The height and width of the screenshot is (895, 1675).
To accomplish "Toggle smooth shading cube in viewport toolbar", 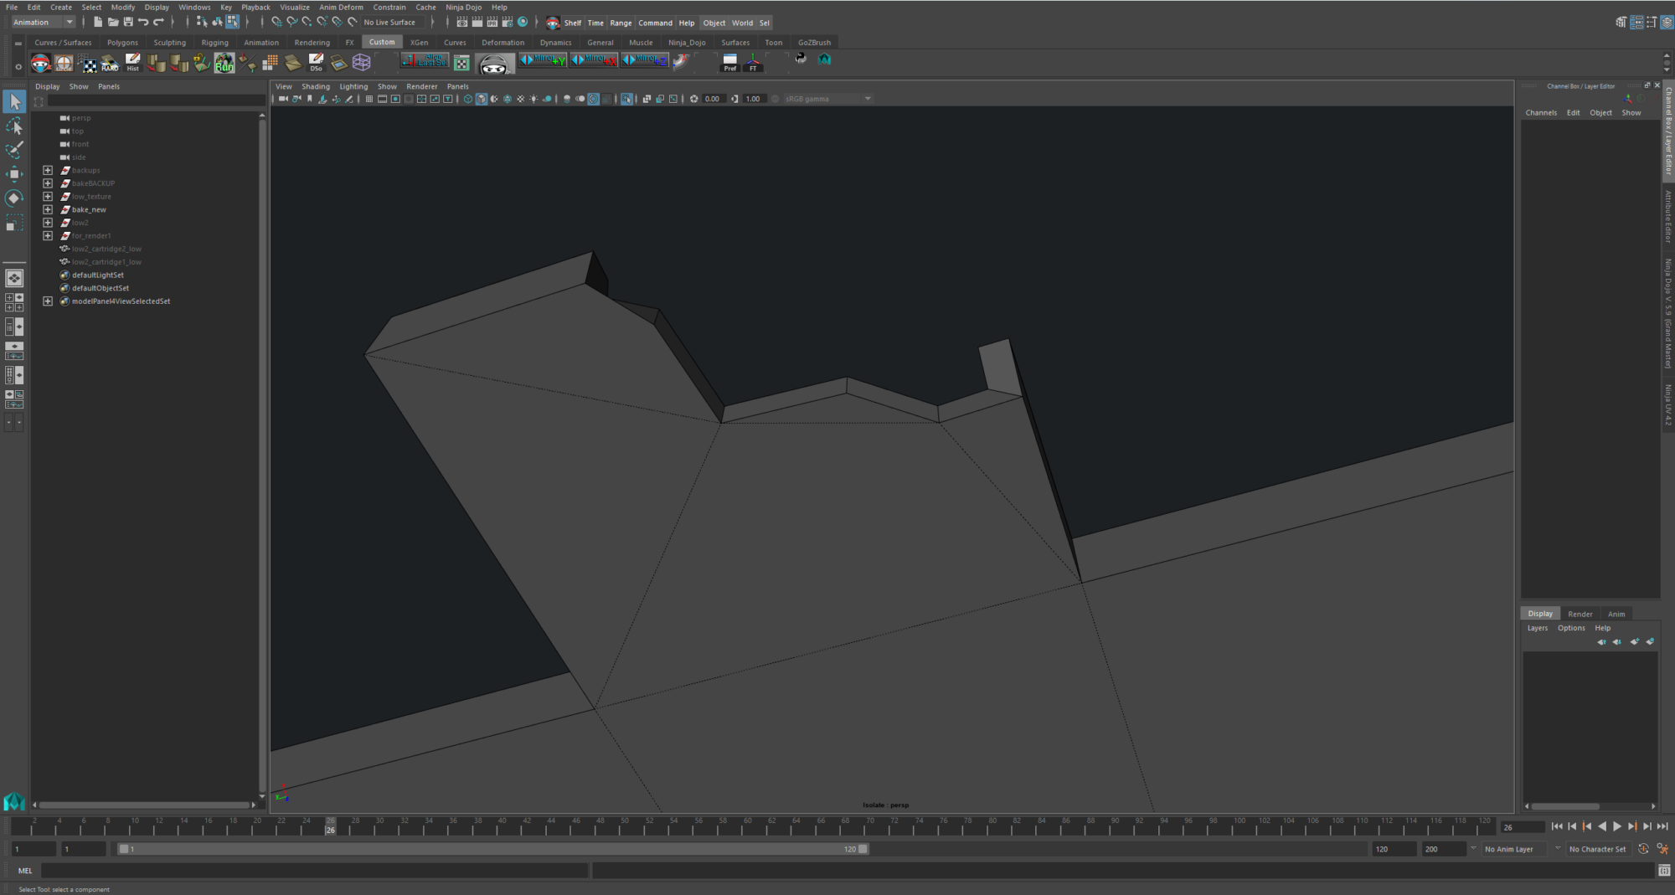I will [481, 98].
